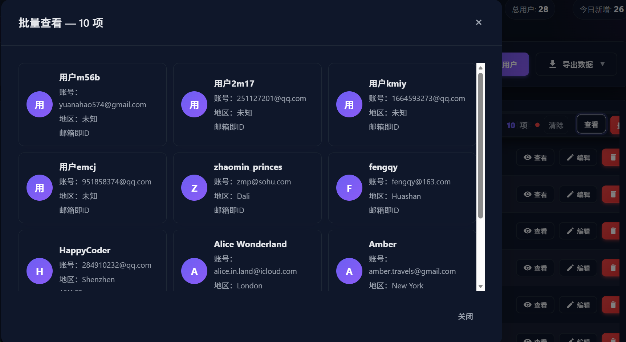Click the name Amber heading
Screen dimensions: 626x342
383,244
